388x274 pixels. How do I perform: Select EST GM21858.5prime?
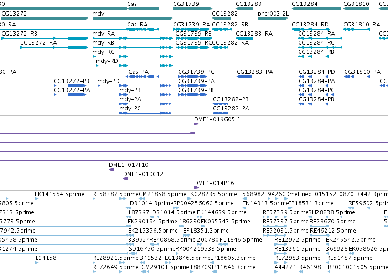[x=162, y=194]
